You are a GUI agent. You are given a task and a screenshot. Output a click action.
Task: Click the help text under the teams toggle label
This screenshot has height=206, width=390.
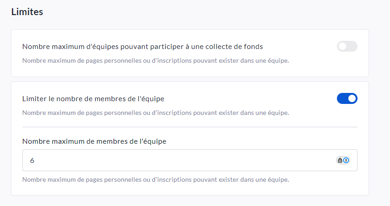pos(156,60)
